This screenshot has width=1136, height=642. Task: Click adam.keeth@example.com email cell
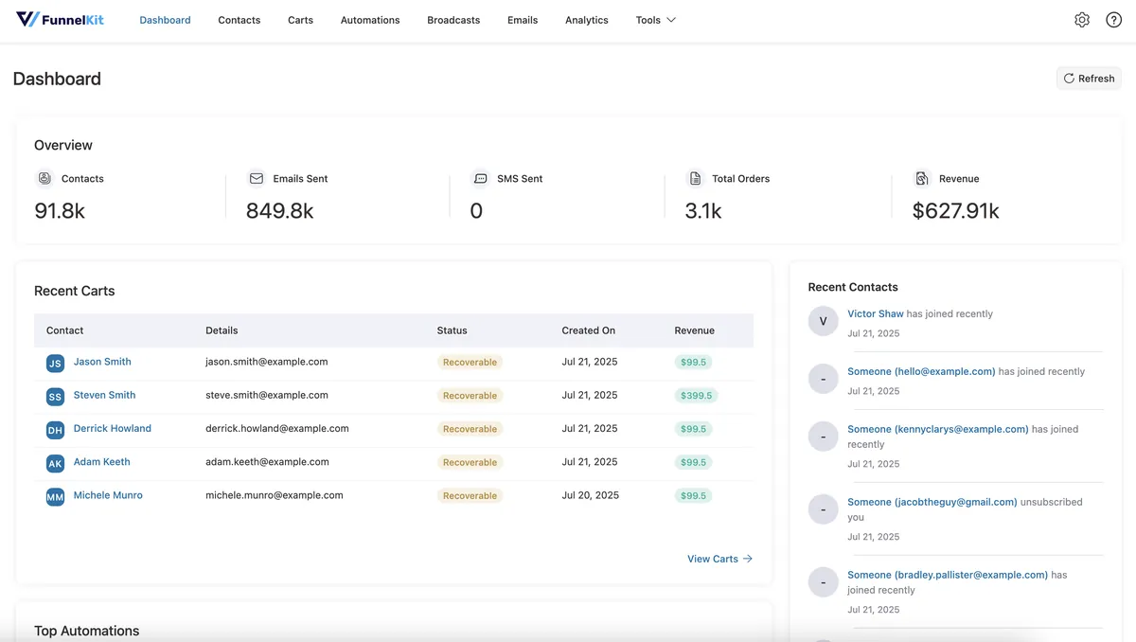tap(267, 462)
